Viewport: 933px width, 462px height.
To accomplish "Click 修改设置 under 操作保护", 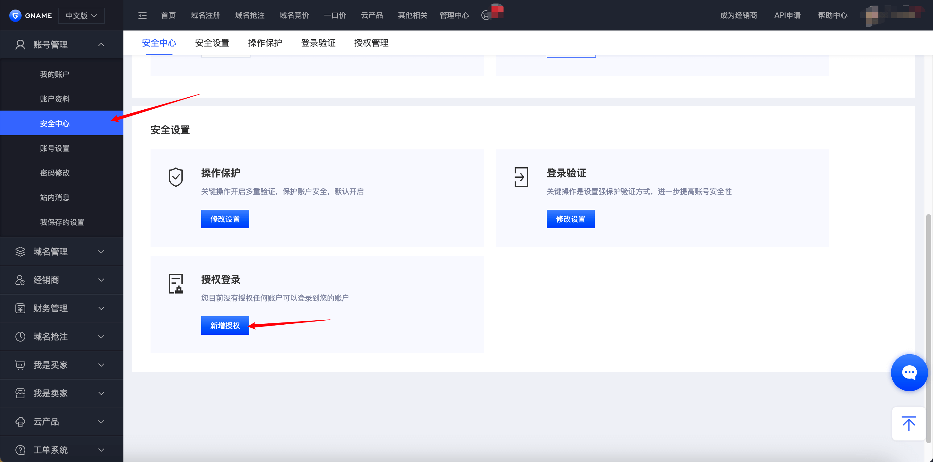I will click(x=225, y=219).
